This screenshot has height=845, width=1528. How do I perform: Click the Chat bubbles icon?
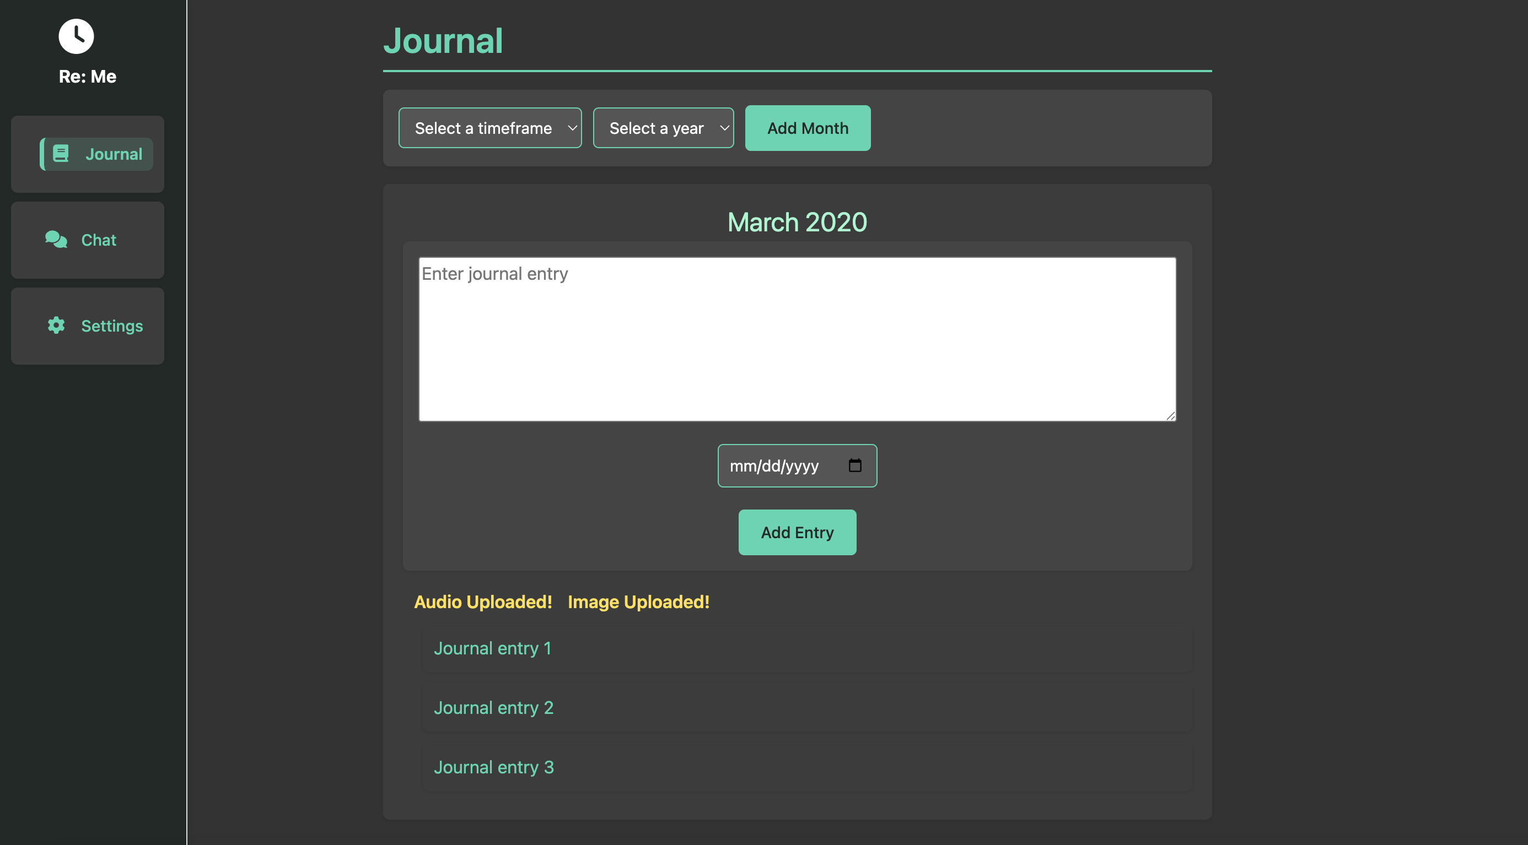click(x=56, y=240)
